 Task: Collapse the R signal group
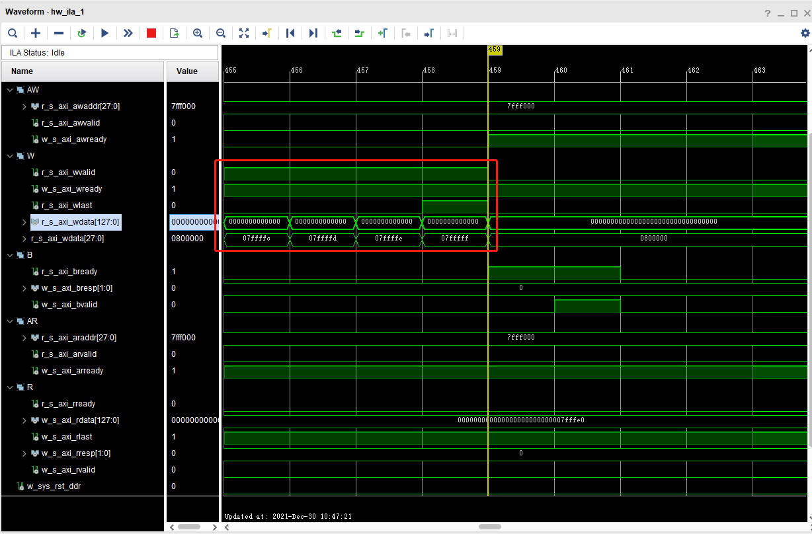coord(9,387)
